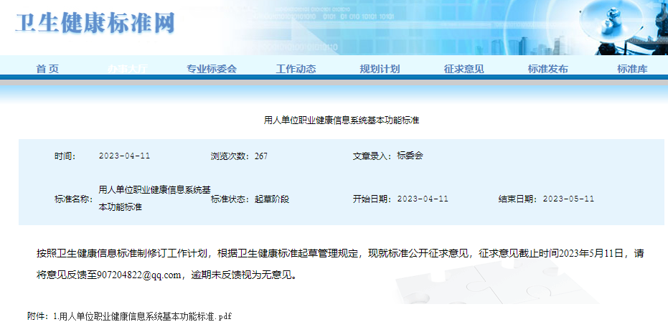668x332 pixels.
Task: Click the 浏览次数 label
Action: [230, 156]
